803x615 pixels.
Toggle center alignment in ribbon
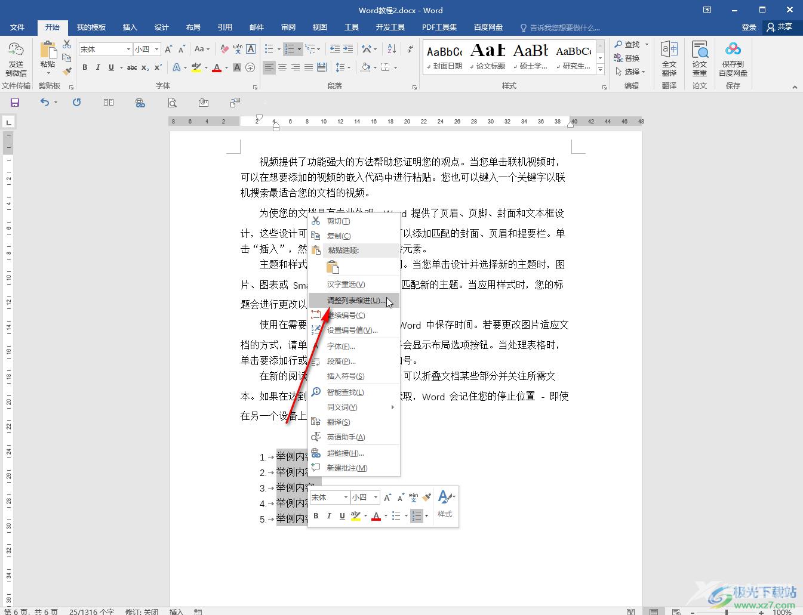(x=282, y=67)
